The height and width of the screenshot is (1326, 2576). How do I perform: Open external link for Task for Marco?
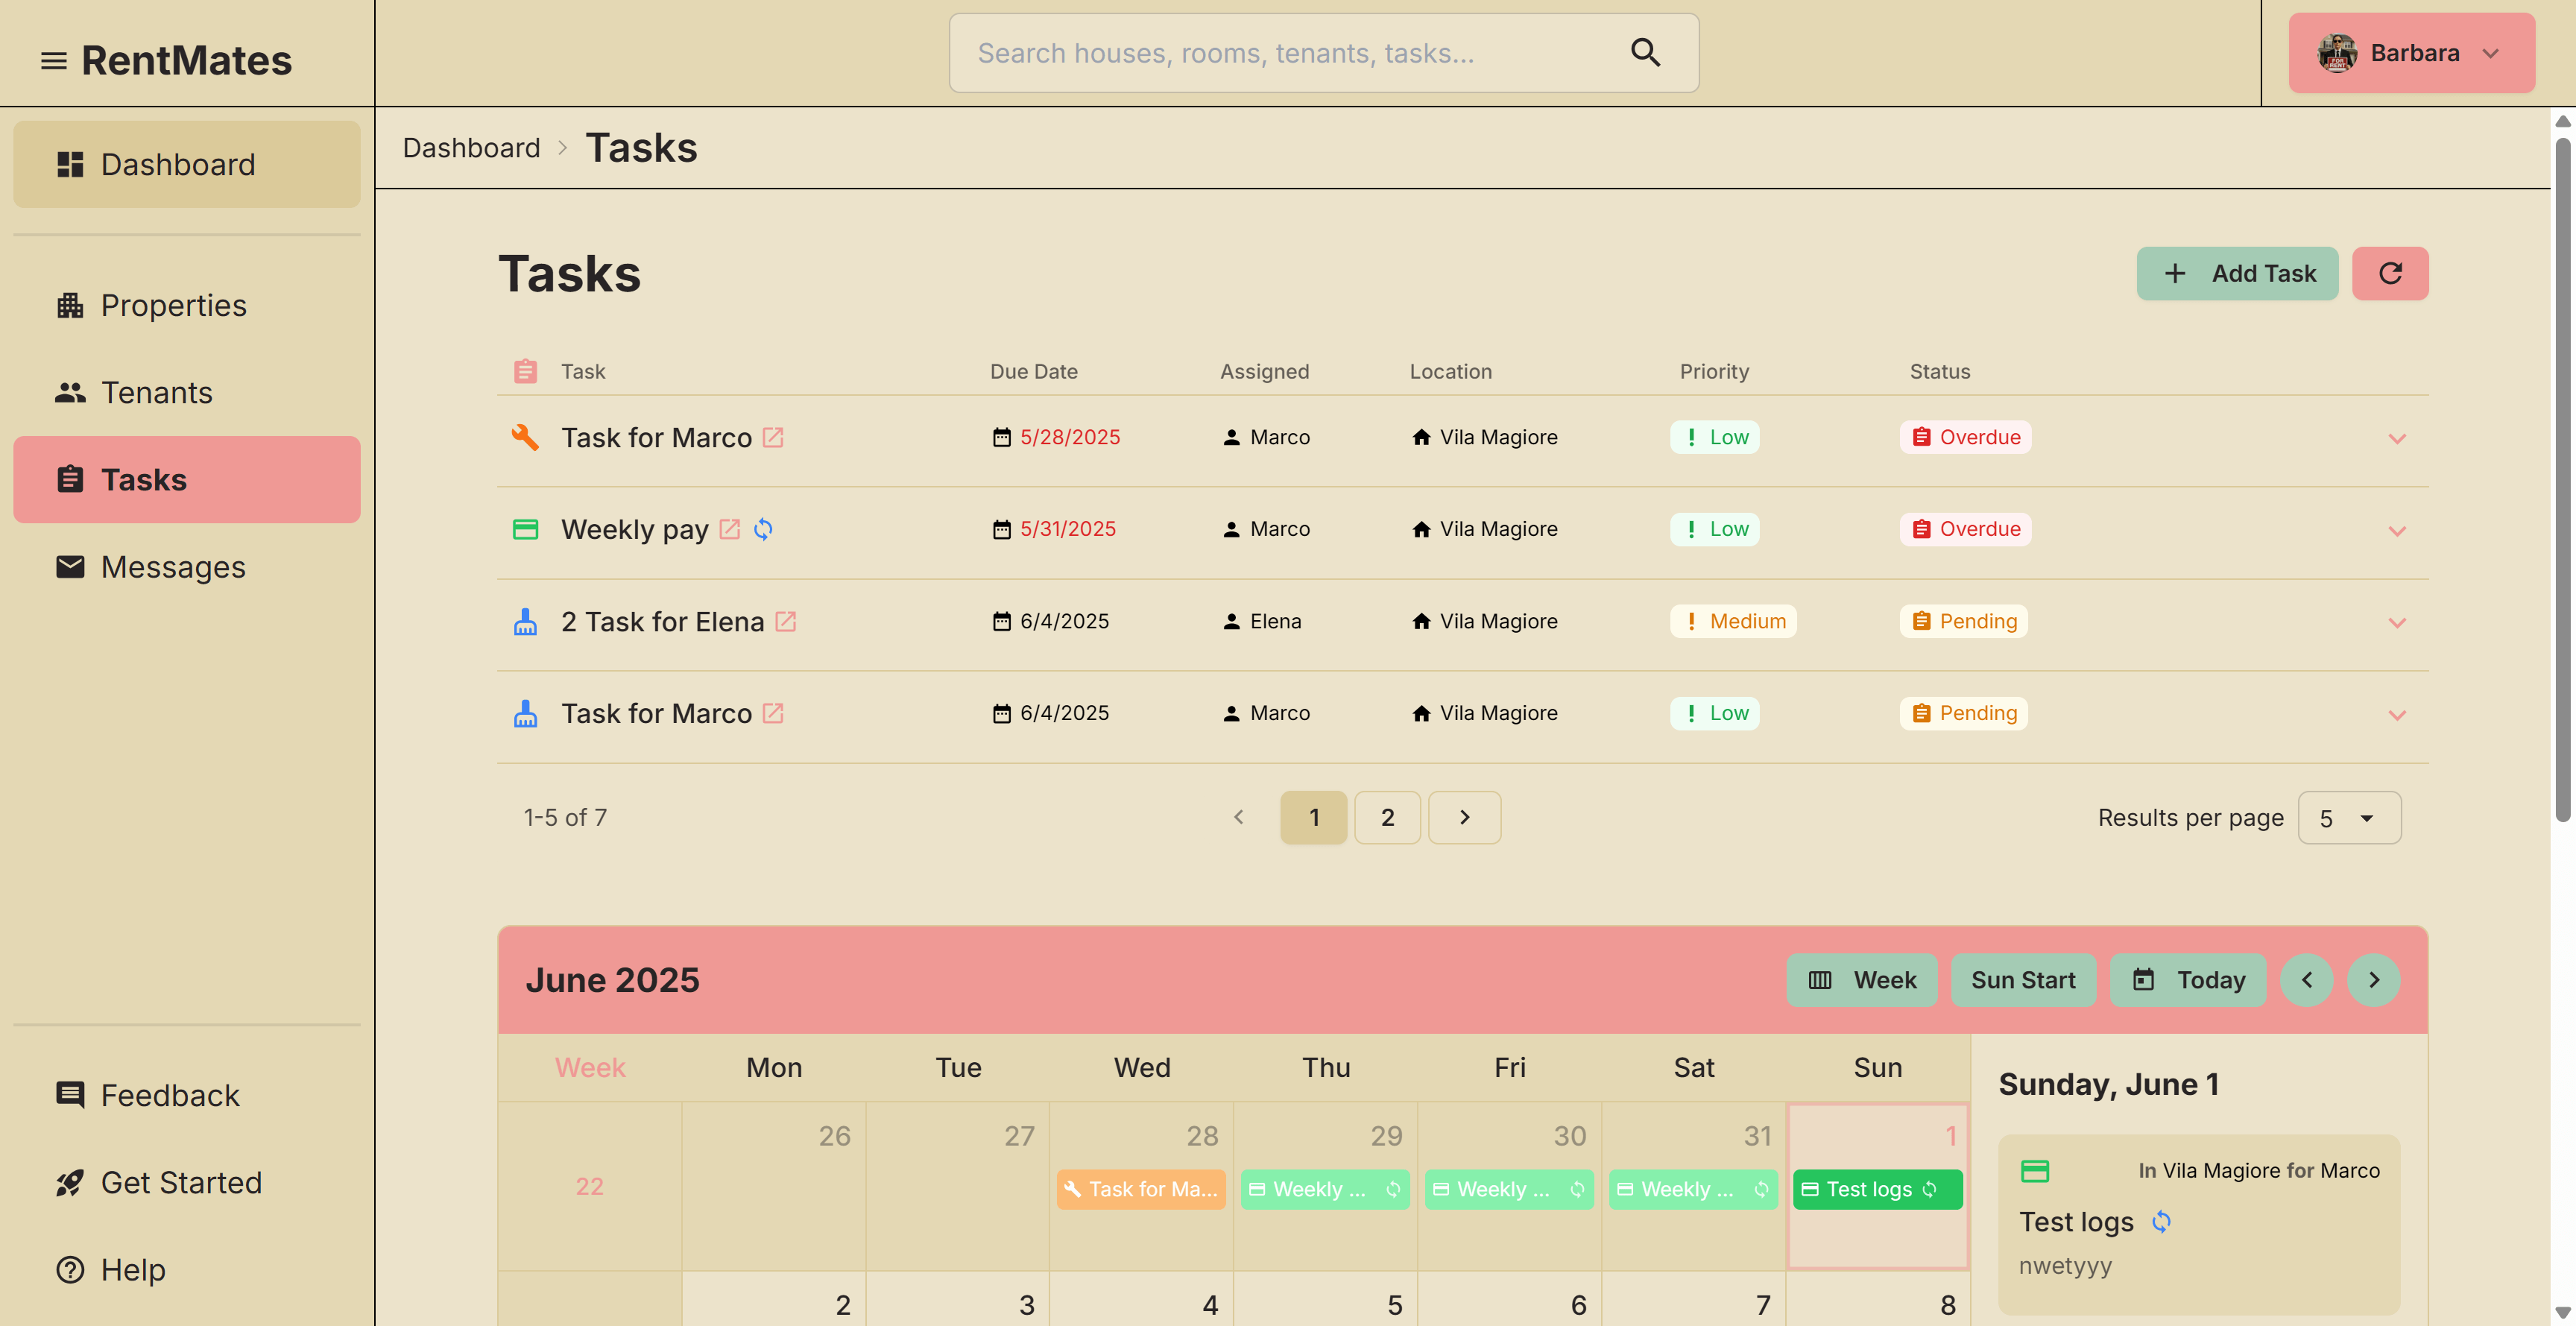pos(773,437)
